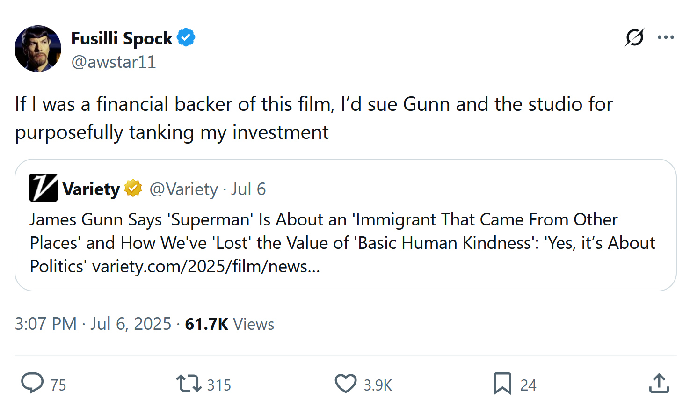Click the 3:07 PM Jul 6, 2025 timestamp
Viewport: 690px width, 407px height.
pos(93,324)
